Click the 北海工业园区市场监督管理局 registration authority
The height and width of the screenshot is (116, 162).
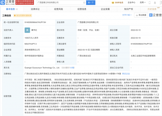coord(143,56)
